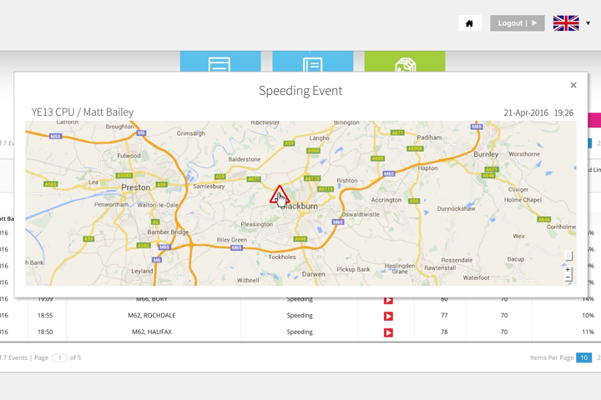Screen dimensions: 601x400
Task: Log out using the Logout button
Action: (517, 23)
